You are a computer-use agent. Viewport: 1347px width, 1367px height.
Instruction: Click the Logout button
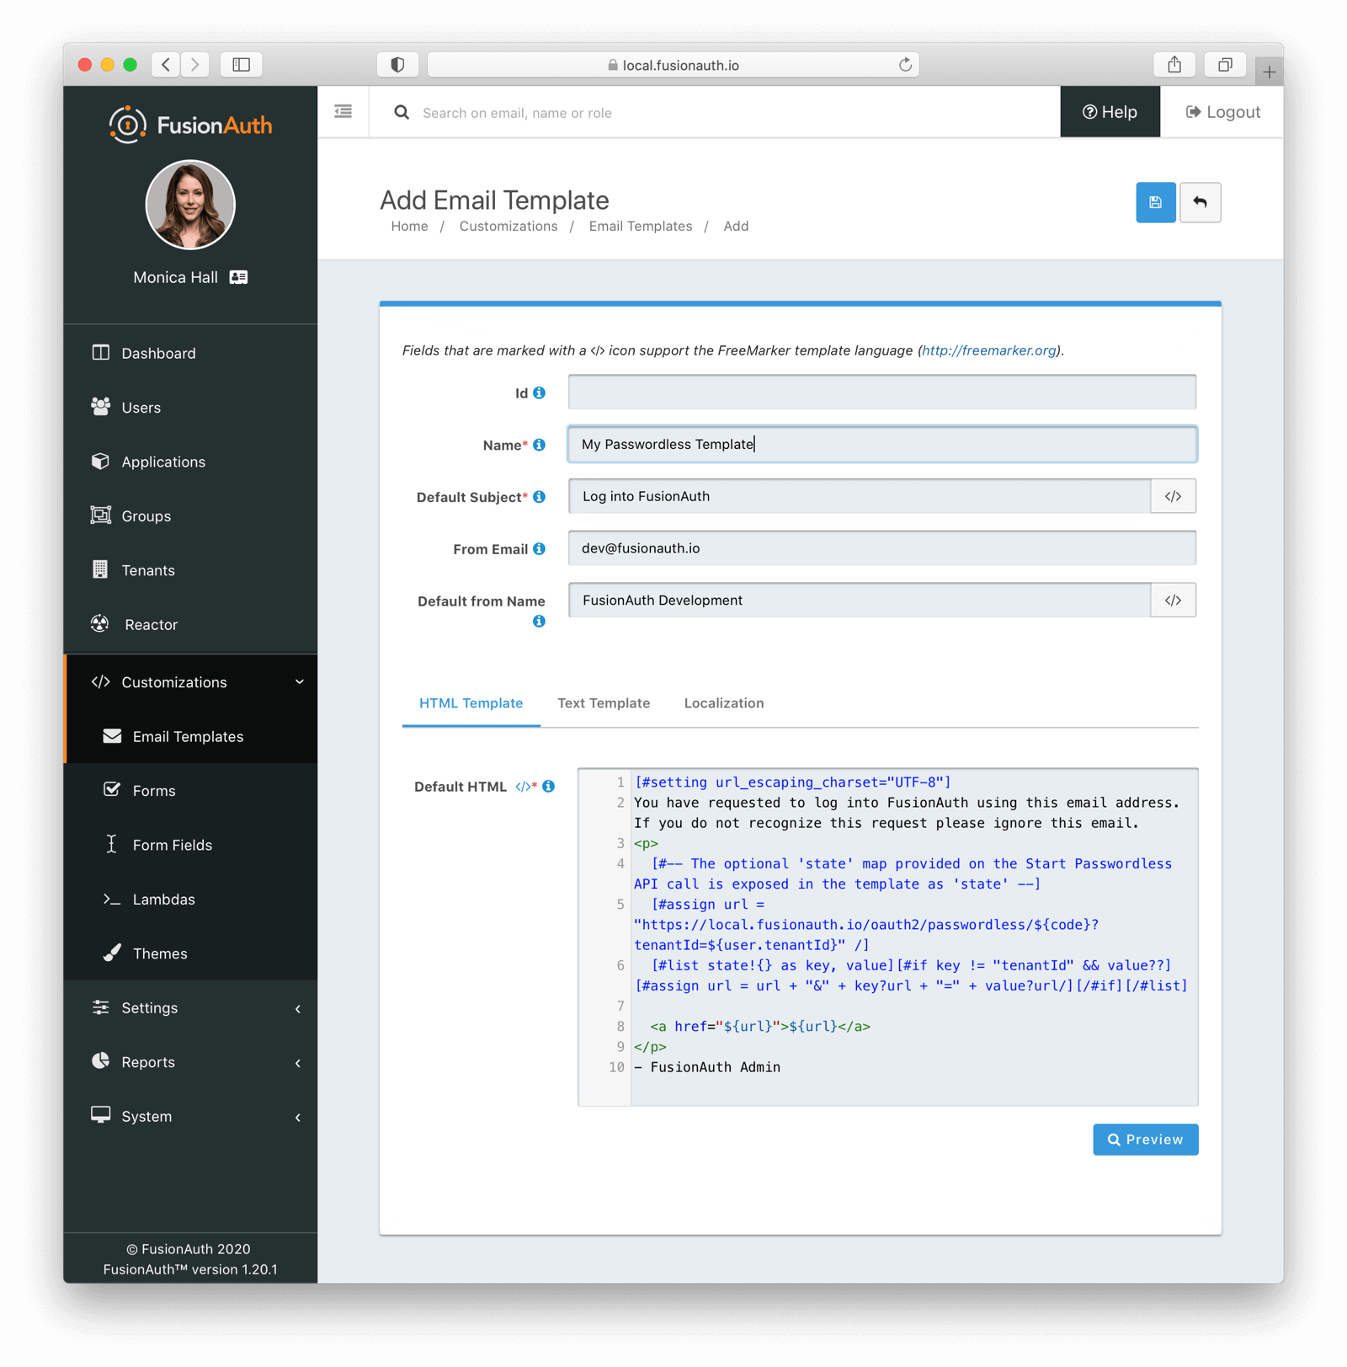(1222, 112)
